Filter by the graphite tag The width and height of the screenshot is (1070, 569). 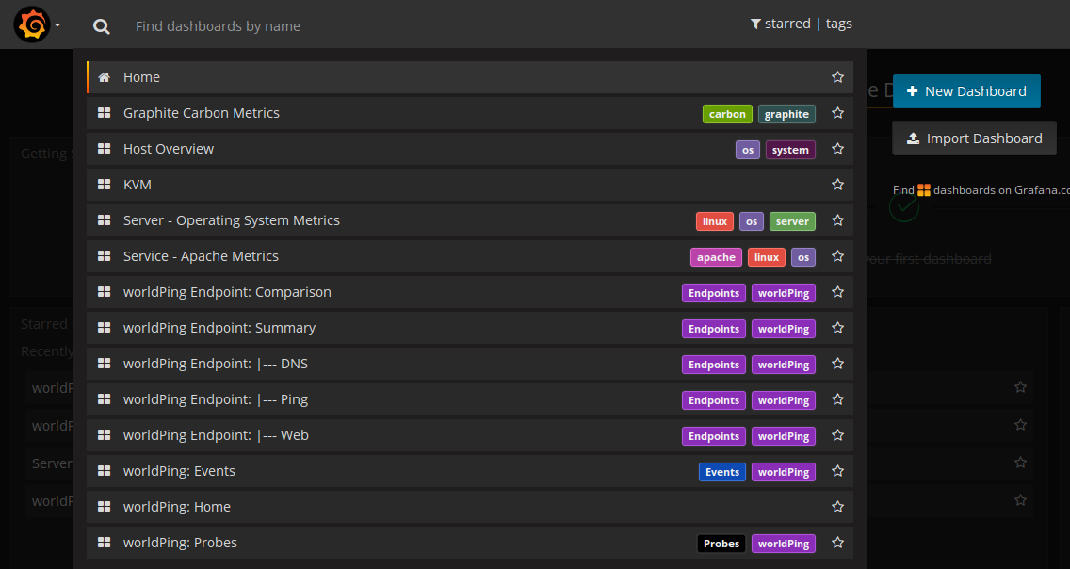click(x=786, y=114)
